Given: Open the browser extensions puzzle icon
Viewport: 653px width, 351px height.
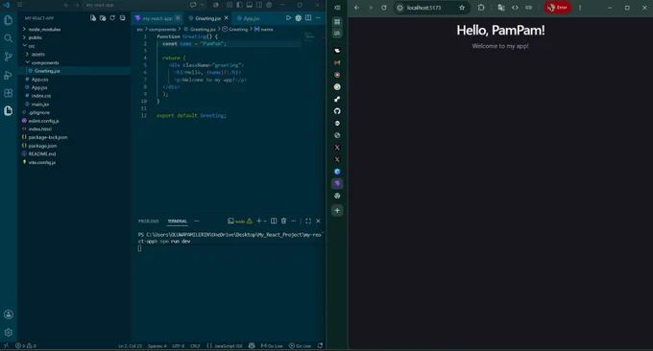Looking at the screenshot, I should (x=481, y=8).
